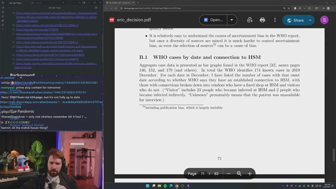336x189 pixels.
Task: Open Obsidian from the taskbar
Action: point(188,186)
